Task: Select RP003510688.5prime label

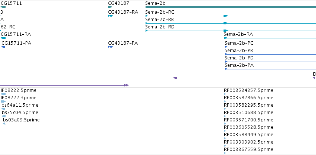Action: tap(248, 113)
